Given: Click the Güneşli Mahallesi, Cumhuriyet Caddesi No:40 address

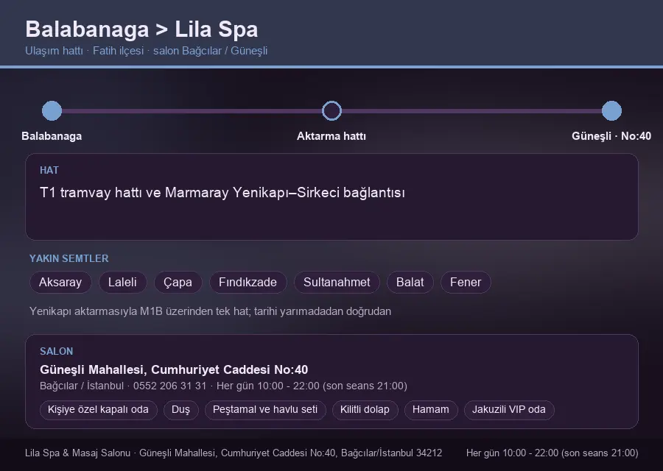Looking at the screenshot, I should [x=174, y=369].
